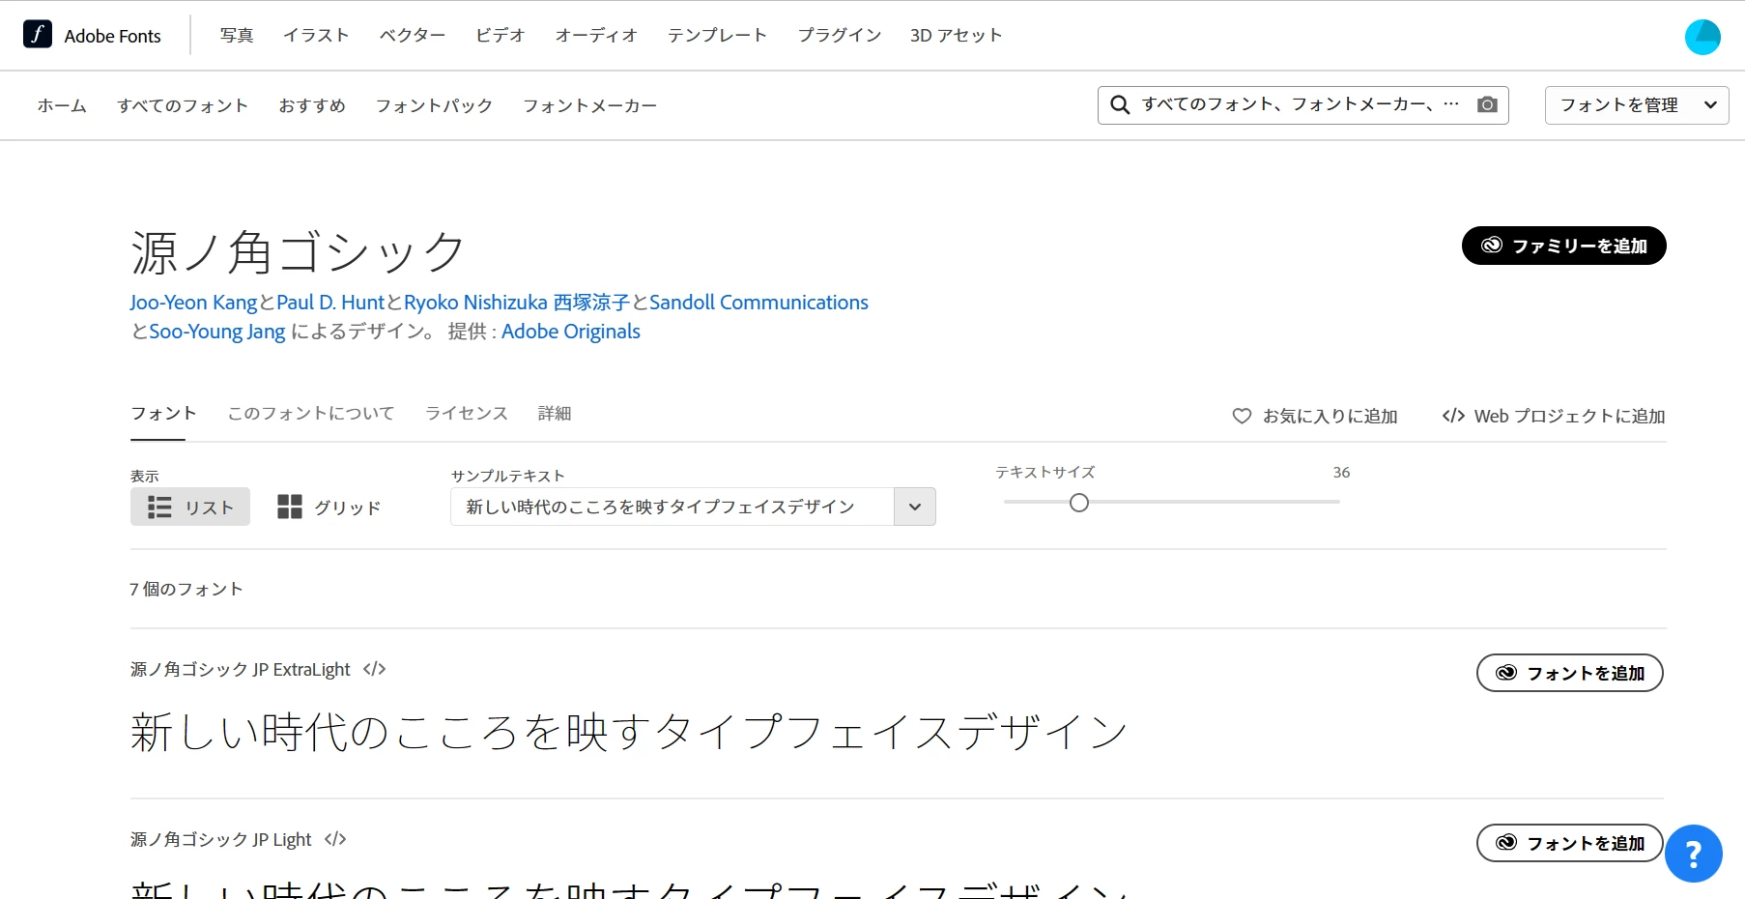Open the ビデオ menu item
Screen dimensions: 1745x899
(x=500, y=36)
